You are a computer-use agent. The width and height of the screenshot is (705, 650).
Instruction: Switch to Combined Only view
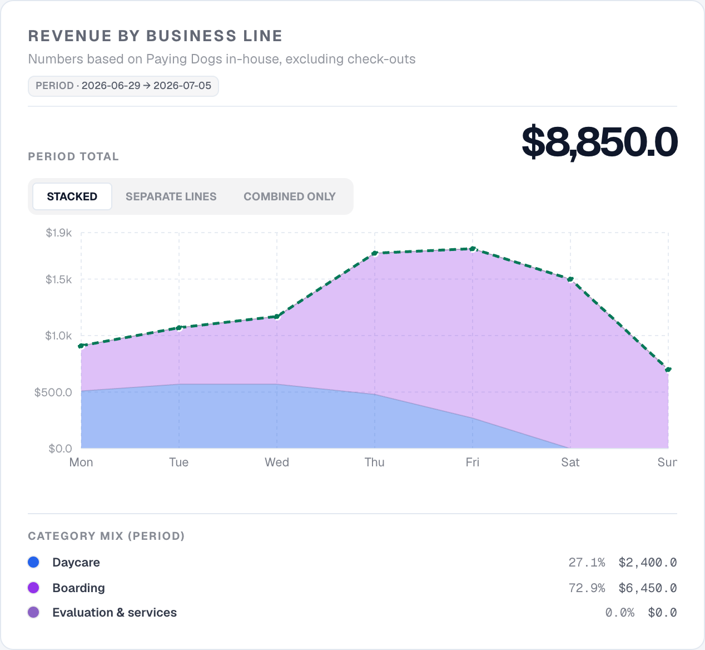290,196
